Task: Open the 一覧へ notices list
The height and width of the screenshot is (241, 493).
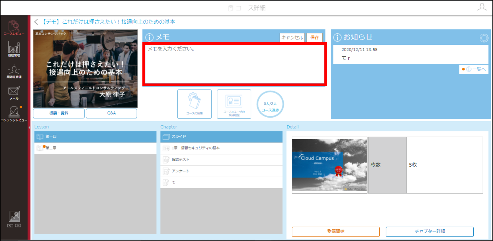Action: point(474,69)
